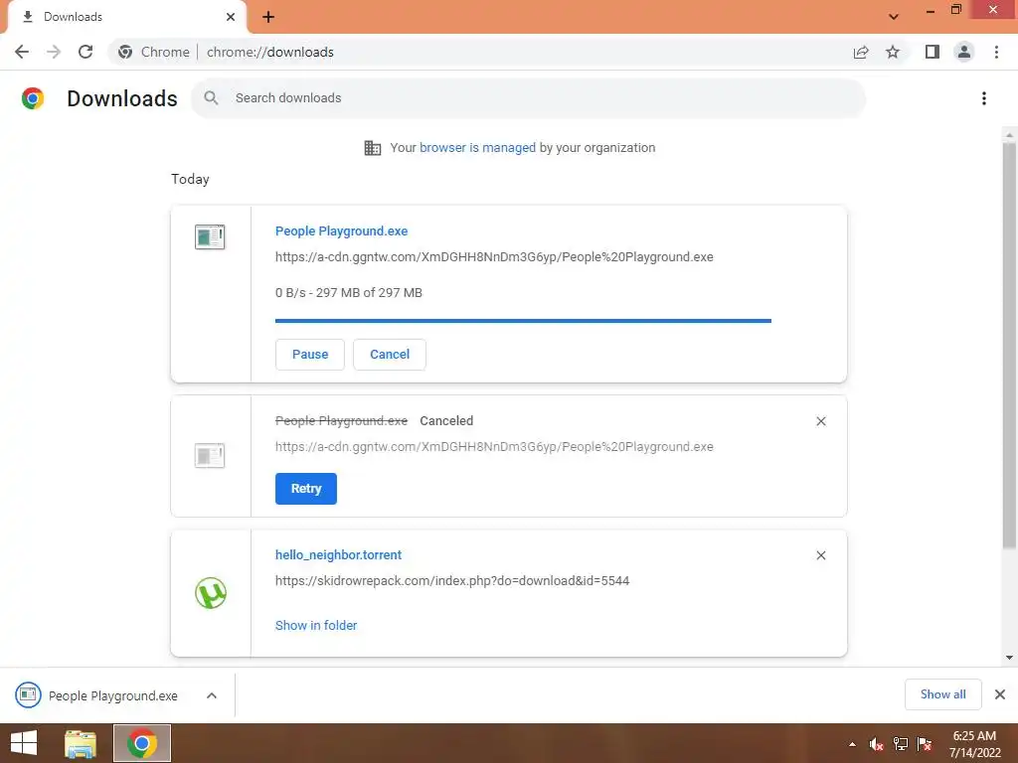Click Show in folder for hello_neighbor.torrent
Screen dimensions: 1018x763
point(316,626)
